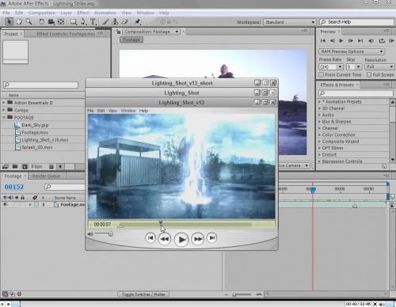Image resolution: width=396 pixels, height=307 pixels.
Task: Select the Rotation tool
Action: pos(41,21)
